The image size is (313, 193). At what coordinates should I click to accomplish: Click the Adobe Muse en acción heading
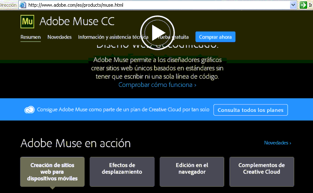(75, 143)
